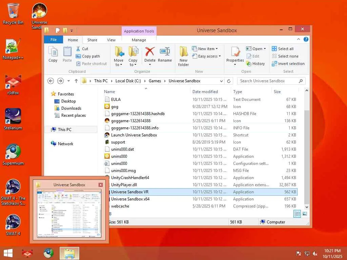Switch to the Manage ribbon tab
This screenshot has width=347, height=260.
pos(139,40)
